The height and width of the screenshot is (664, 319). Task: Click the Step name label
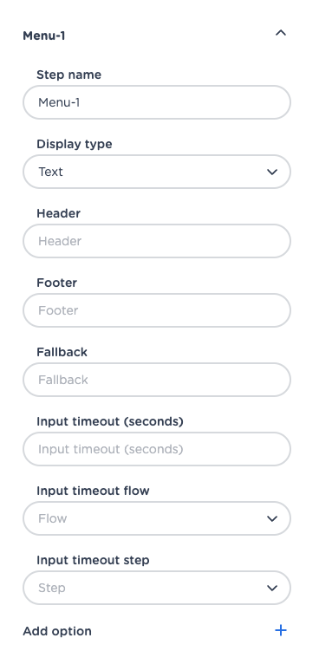pyautogui.click(x=69, y=75)
